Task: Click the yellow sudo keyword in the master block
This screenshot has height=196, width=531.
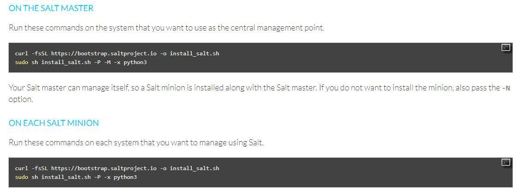Action: pyautogui.click(x=21, y=62)
